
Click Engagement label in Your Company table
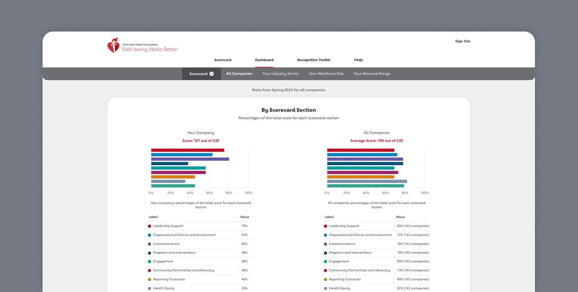point(163,261)
